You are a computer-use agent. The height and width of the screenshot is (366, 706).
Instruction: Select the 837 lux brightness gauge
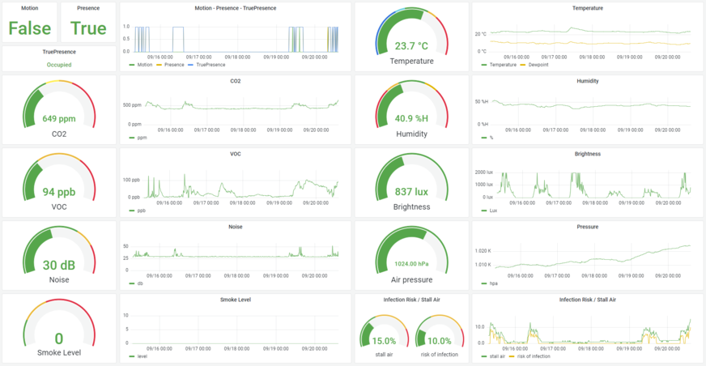(411, 188)
